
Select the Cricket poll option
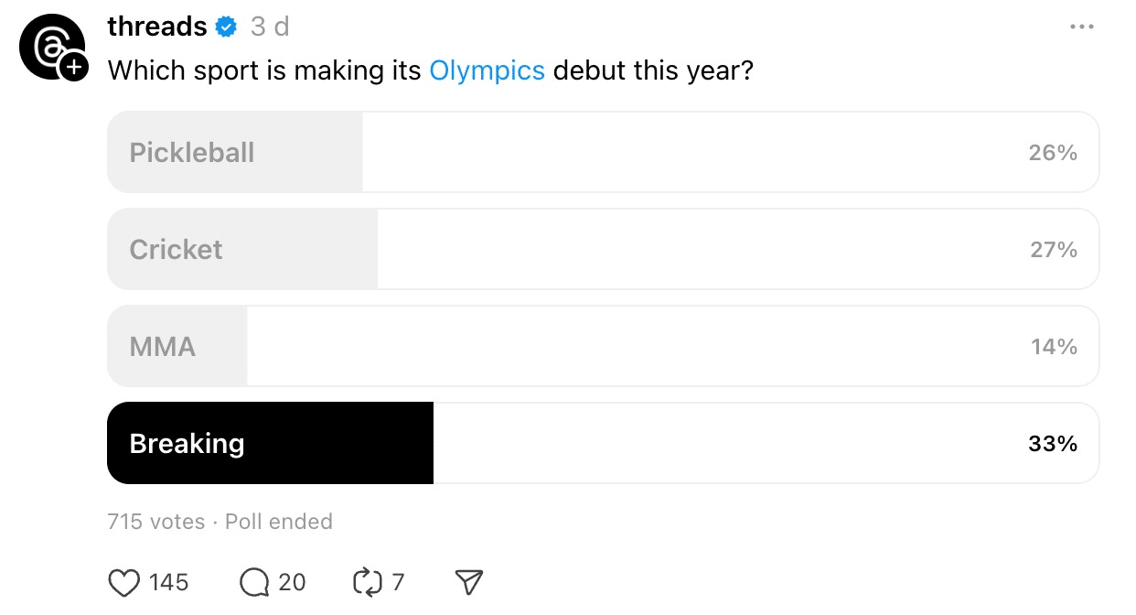[x=602, y=249]
